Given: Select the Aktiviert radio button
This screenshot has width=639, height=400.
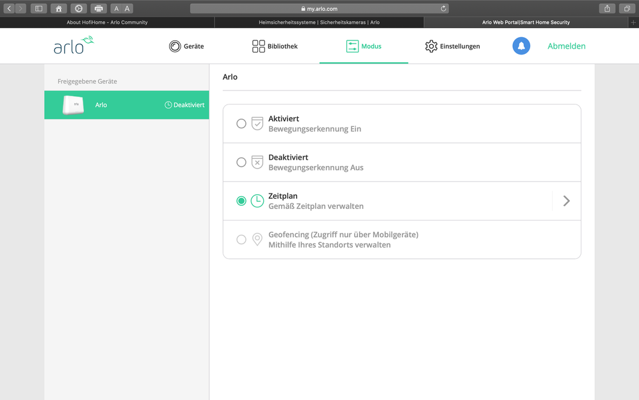Looking at the screenshot, I should click(241, 123).
